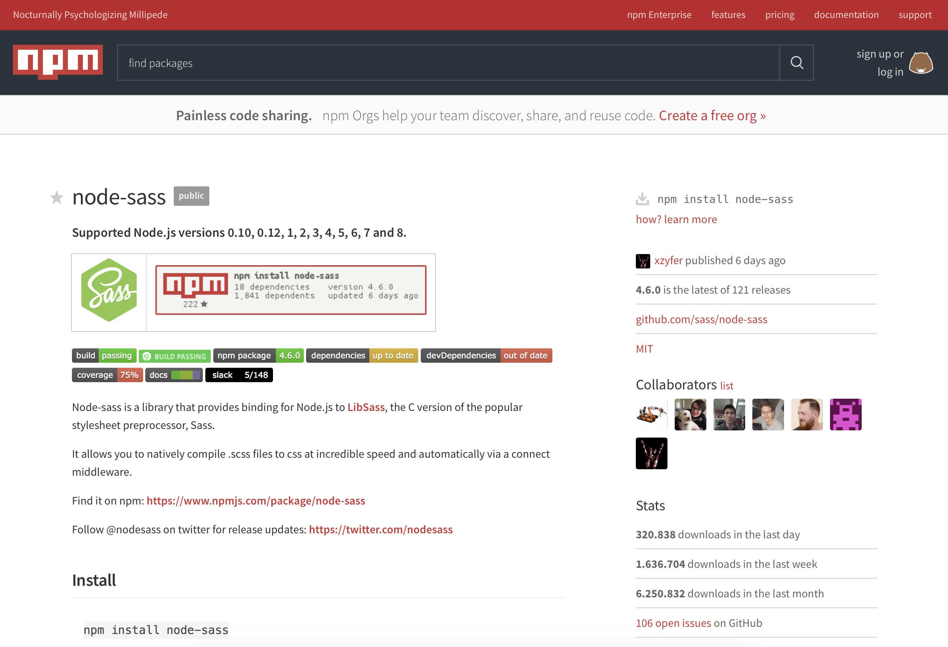Focus the find packages search field
Screen dimensions: 948x647
tap(448, 63)
